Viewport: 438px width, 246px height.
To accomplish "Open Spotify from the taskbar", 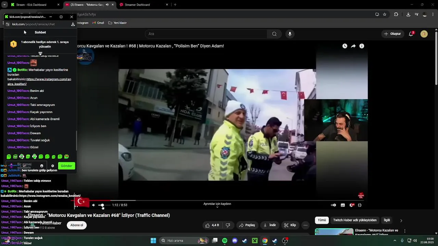I will (x=225, y=241).
